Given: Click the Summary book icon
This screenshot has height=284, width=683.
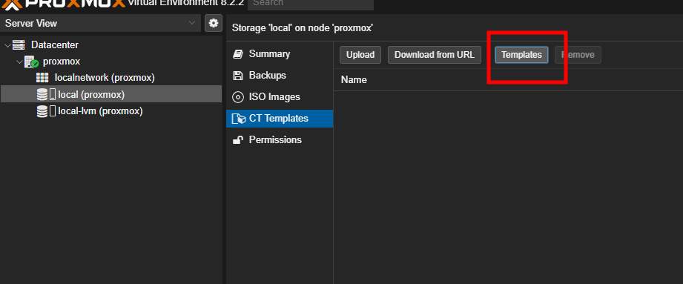Looking at the screenshot, I should point(238,54).
